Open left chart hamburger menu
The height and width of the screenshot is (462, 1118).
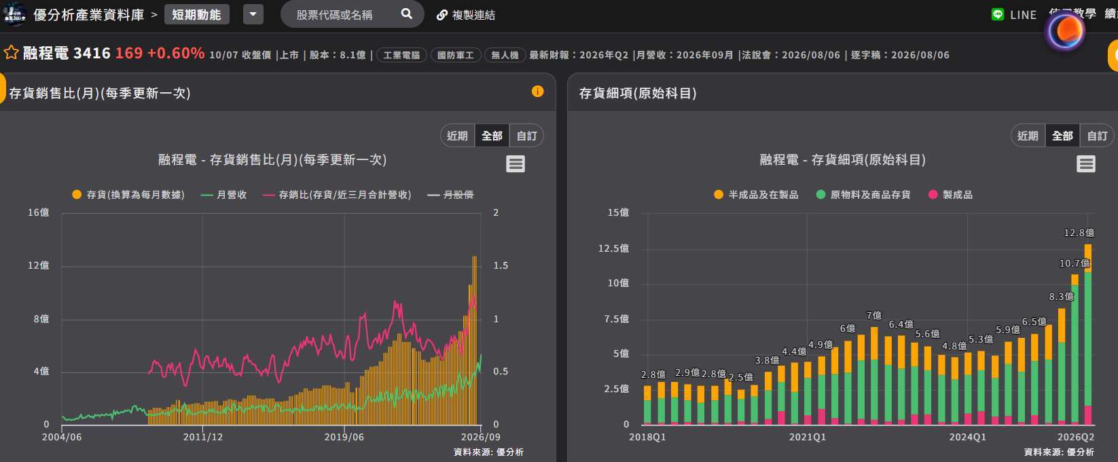(516, 163)
